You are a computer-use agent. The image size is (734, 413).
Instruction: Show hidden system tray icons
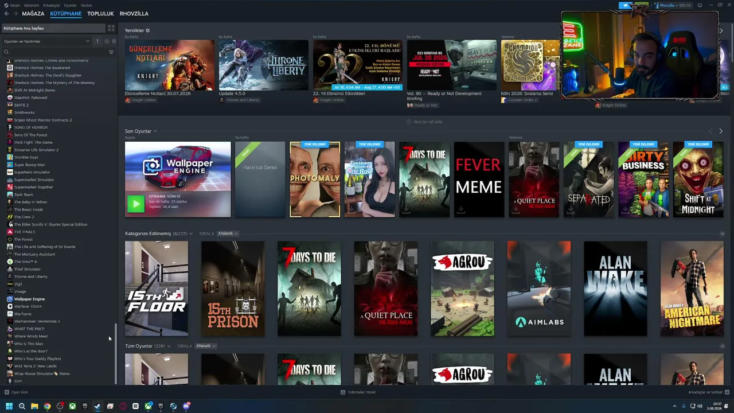point(674,406)
